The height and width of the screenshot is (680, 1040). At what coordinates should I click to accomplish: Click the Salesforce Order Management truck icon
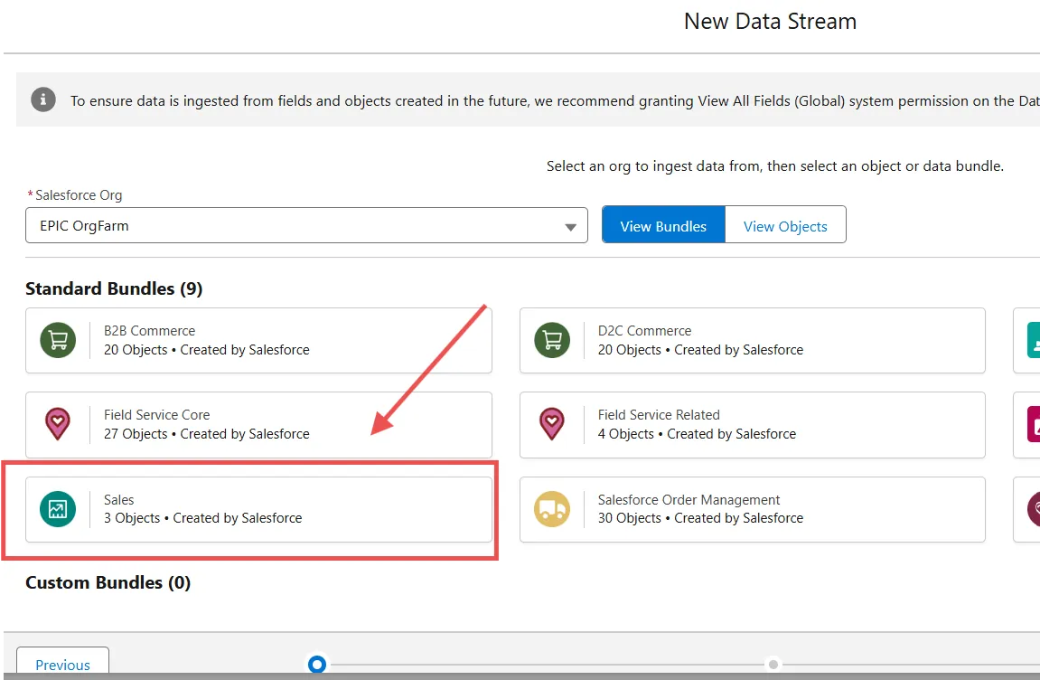coord(552,509)
